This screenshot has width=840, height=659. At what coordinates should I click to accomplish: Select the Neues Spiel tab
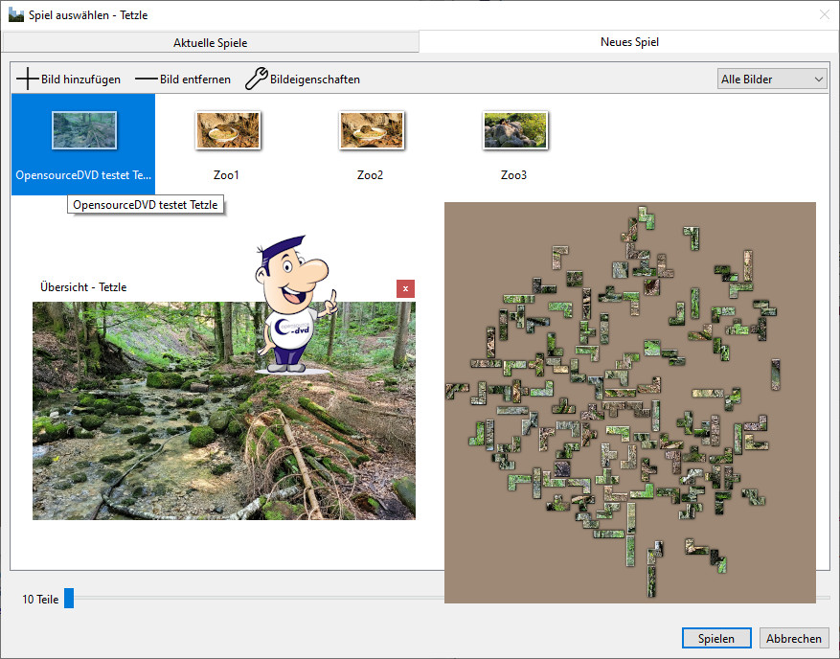click(x=629, y=42)
